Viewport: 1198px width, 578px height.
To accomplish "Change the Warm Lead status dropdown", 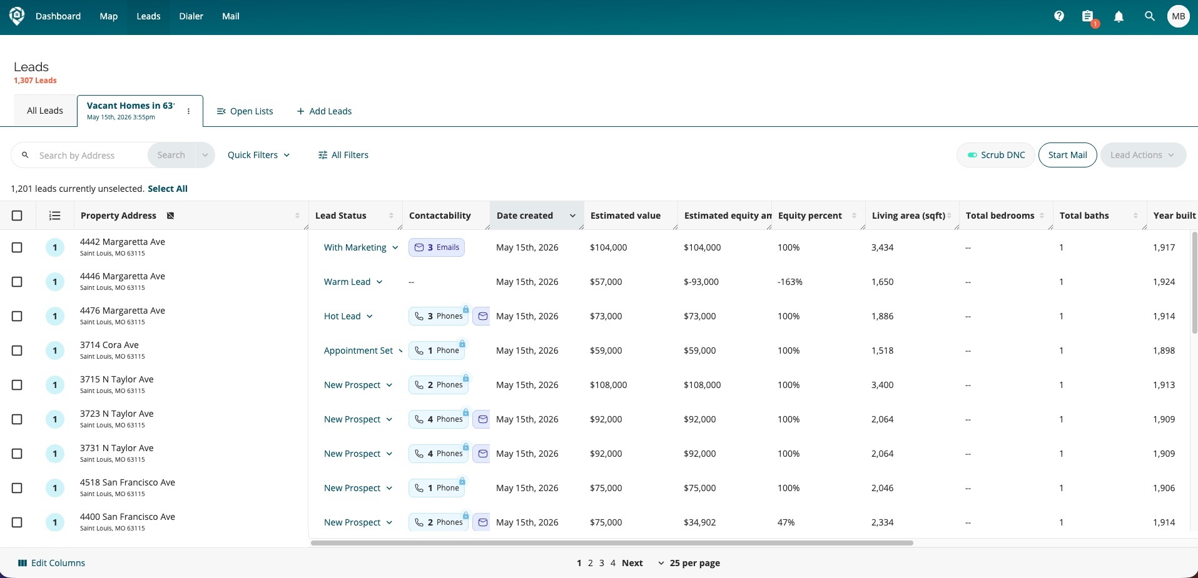I will (353, 282).
